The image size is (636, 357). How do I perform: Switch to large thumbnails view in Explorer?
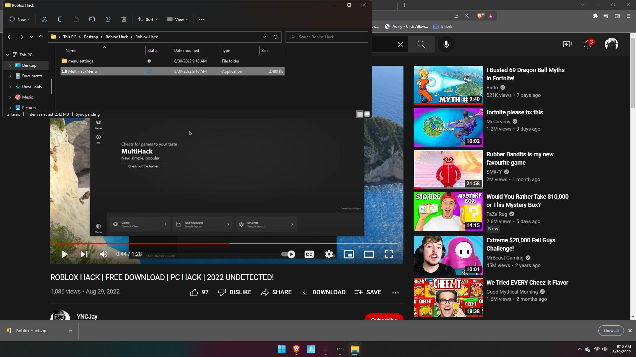click(367, 114)
